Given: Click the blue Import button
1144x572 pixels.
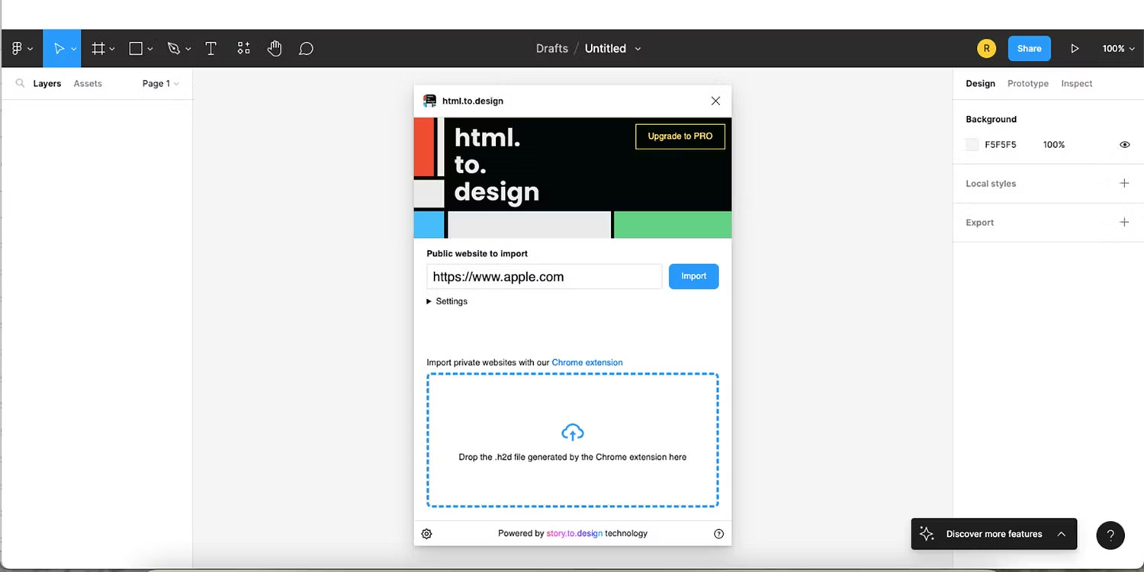Looking at the screenshot, I should [x=693, y=276].
